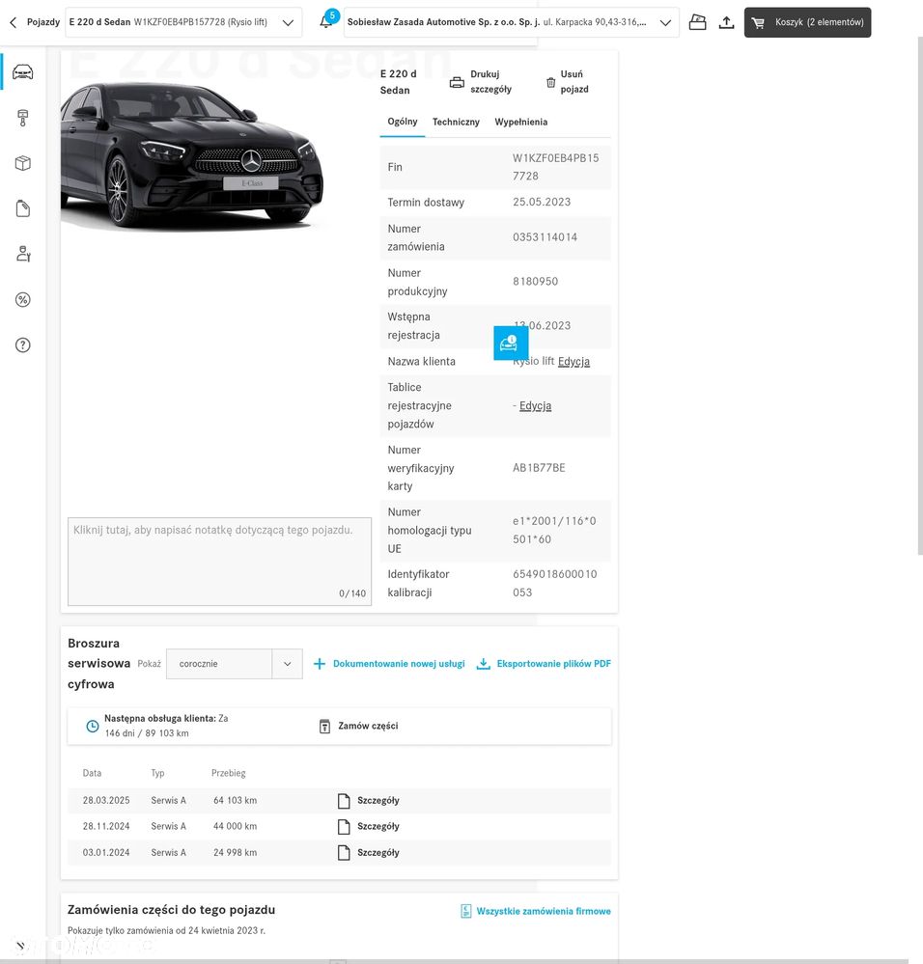Open Szczegóły for the 28.03.2025 service

point(378,801)
